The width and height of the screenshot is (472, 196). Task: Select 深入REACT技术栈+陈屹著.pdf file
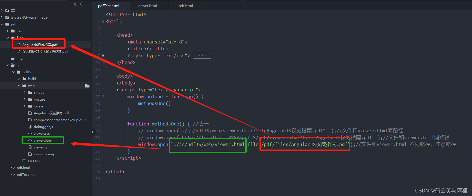(45, 51)
